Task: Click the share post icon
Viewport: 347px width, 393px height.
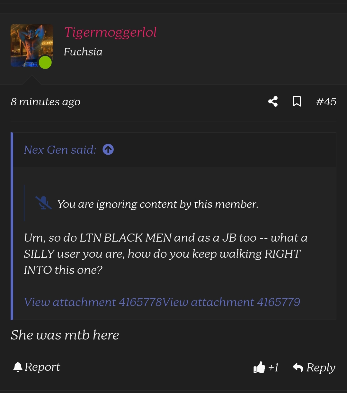Action: (273, 101)
